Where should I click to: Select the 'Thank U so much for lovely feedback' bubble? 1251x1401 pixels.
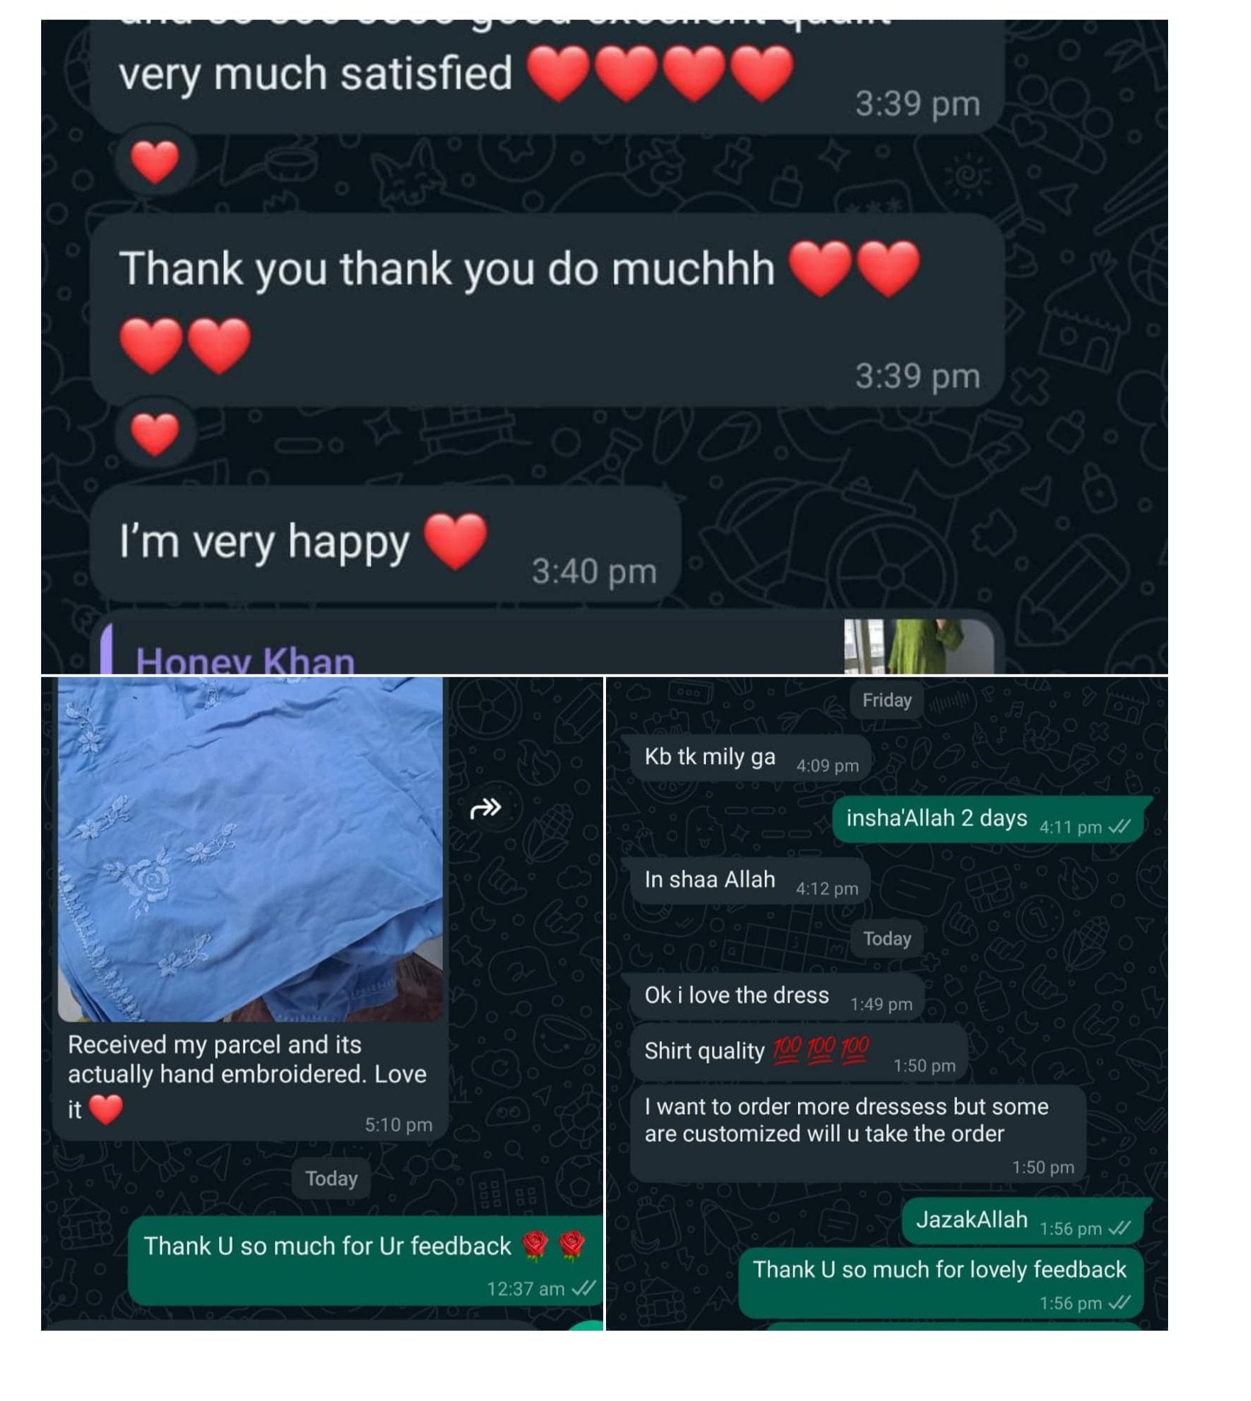[941, 1283]
